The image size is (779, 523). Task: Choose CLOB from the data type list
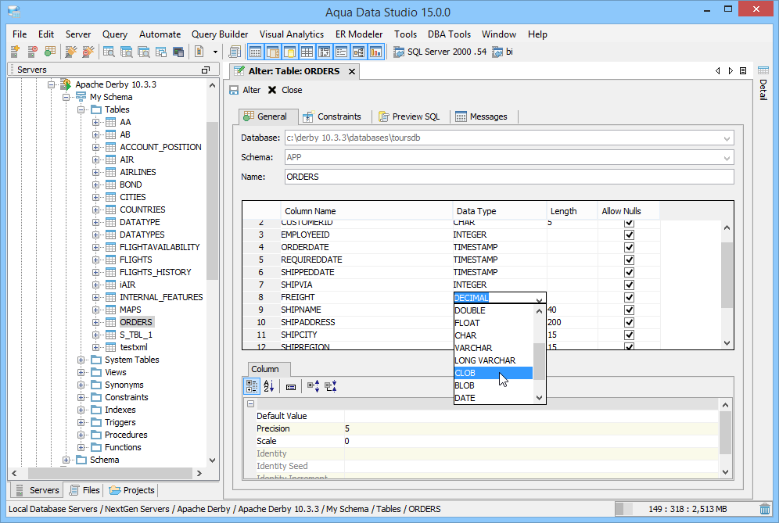pyautogui.click(x=494, y=373)
